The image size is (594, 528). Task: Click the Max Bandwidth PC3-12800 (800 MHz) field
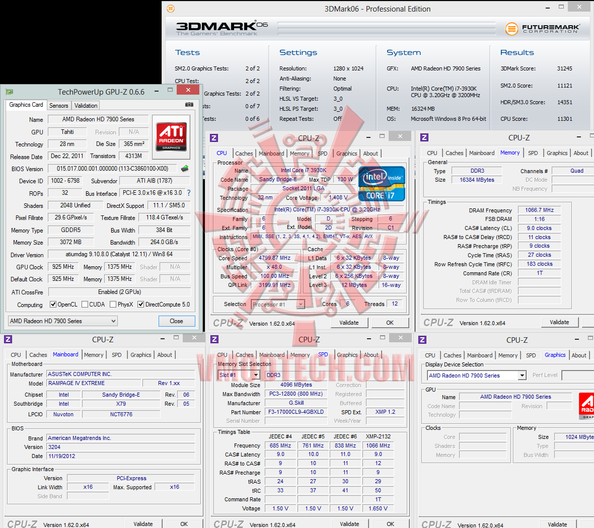296,394
